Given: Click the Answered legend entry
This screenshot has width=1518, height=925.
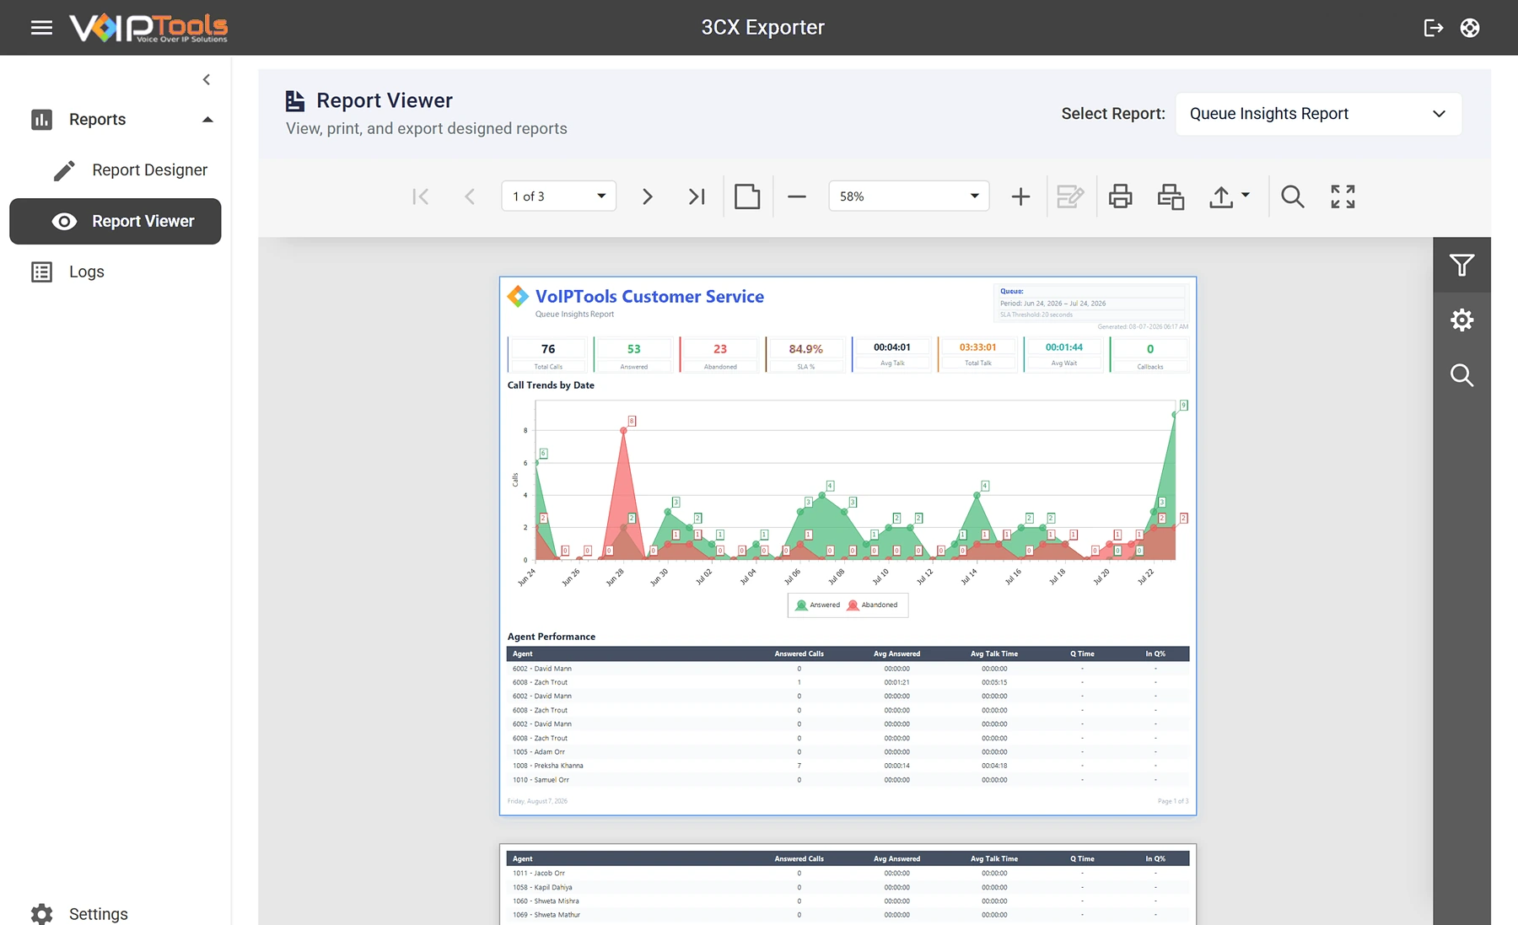Looking at the screenshot, I should (818, 605).
